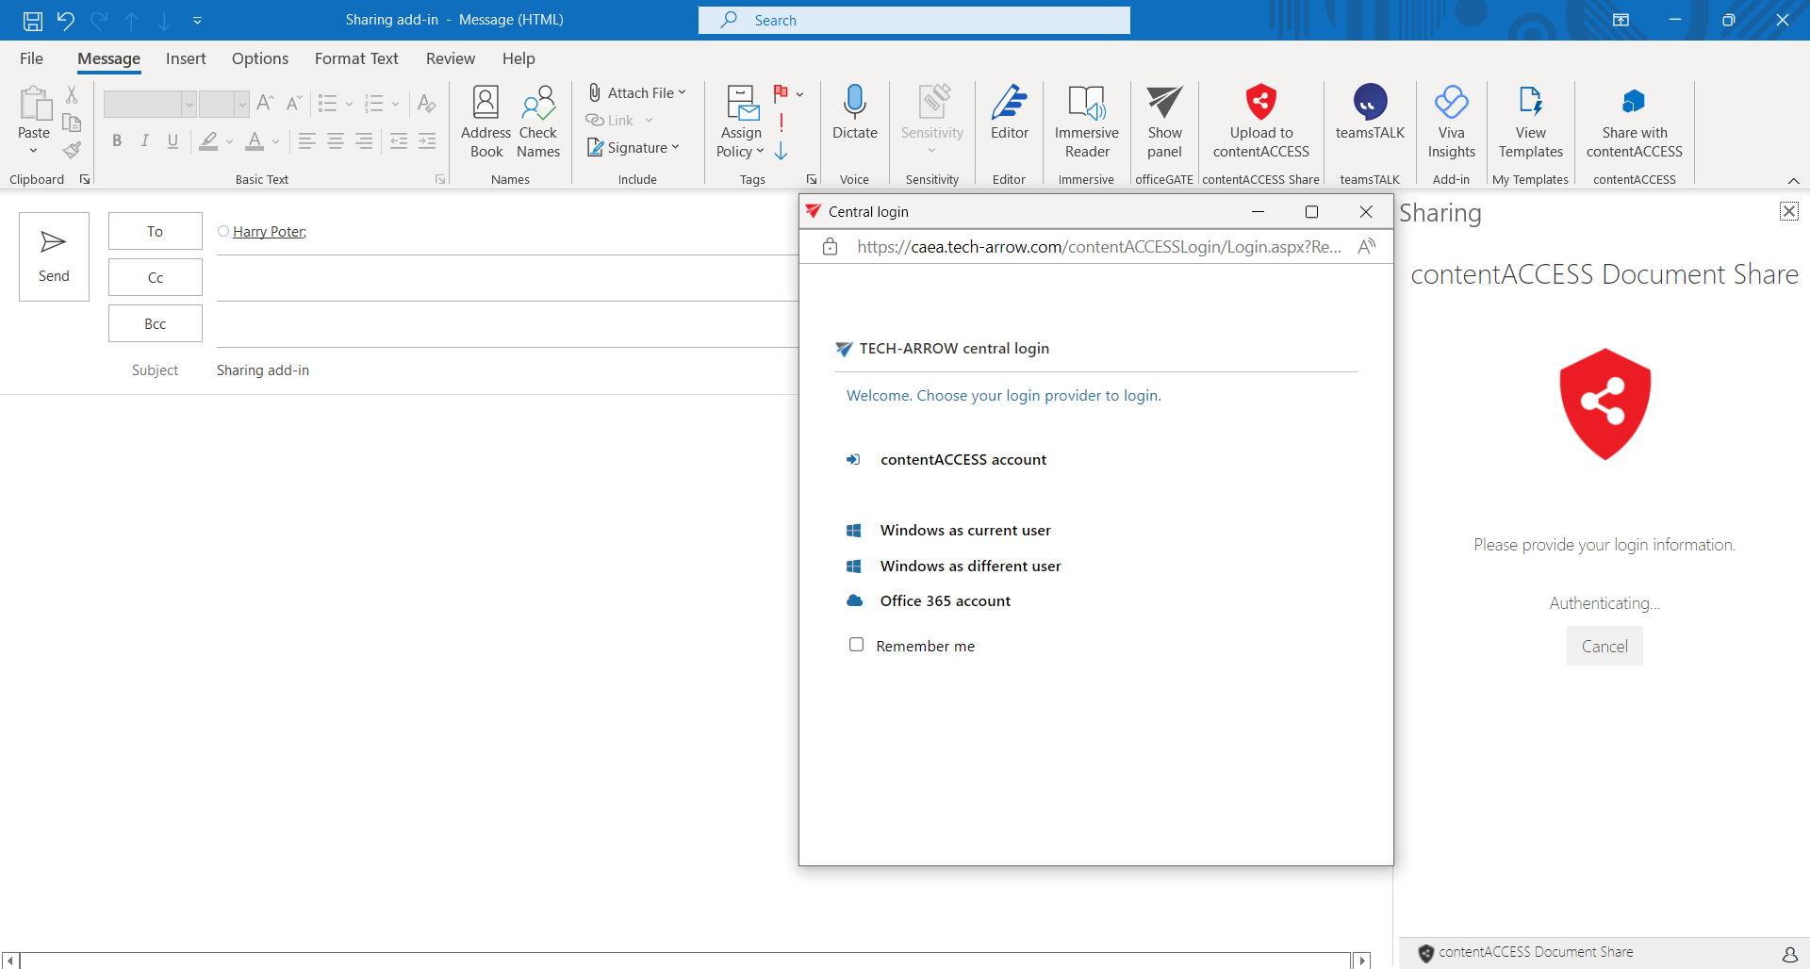Check the Remember me checkbox
This screenshot has height=969, width=1810.
(856, 645)
